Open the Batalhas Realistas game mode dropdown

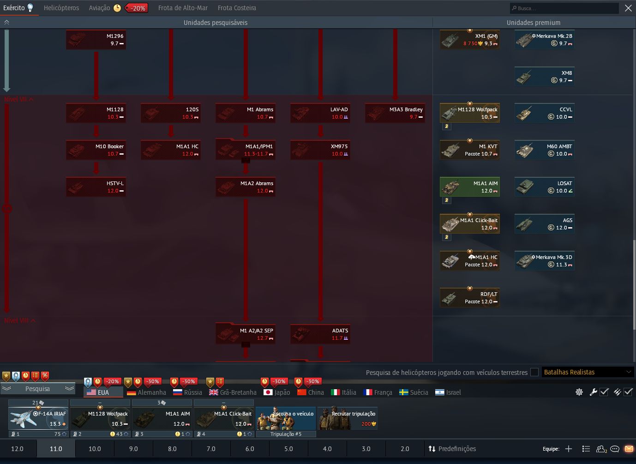click(588, 372)
